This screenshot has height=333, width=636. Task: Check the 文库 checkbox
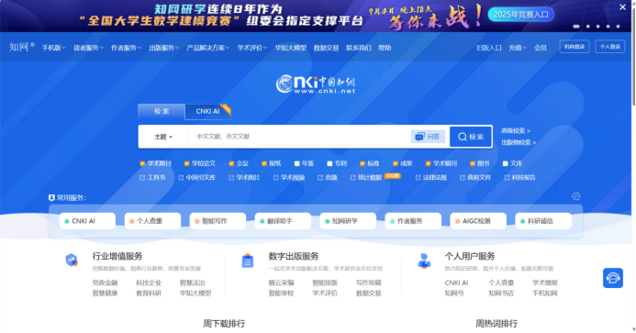(506, 163)
